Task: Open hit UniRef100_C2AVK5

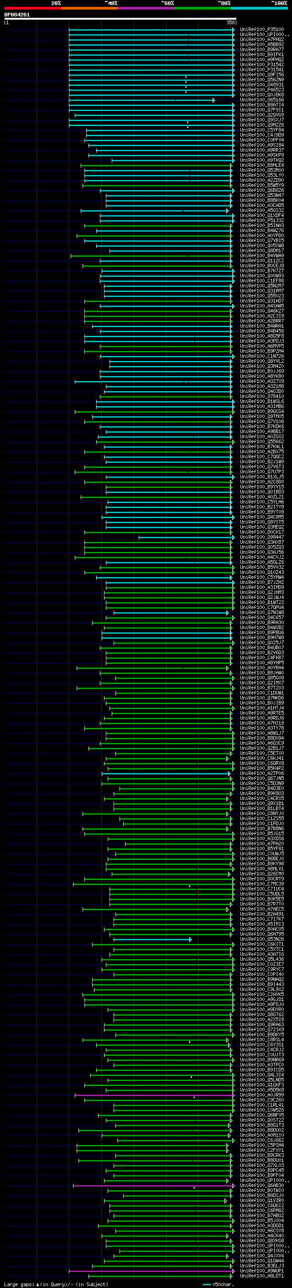Action: (262, 995)
